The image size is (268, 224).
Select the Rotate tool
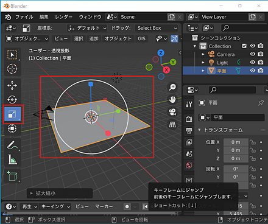click(12, 100)
